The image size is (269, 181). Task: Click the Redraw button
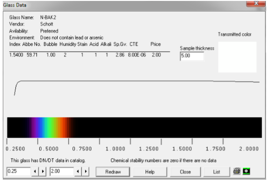tap(113, 172)
